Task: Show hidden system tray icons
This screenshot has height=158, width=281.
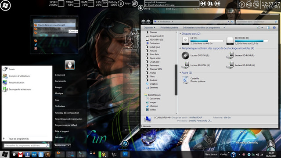Action: tap(239, 154)
